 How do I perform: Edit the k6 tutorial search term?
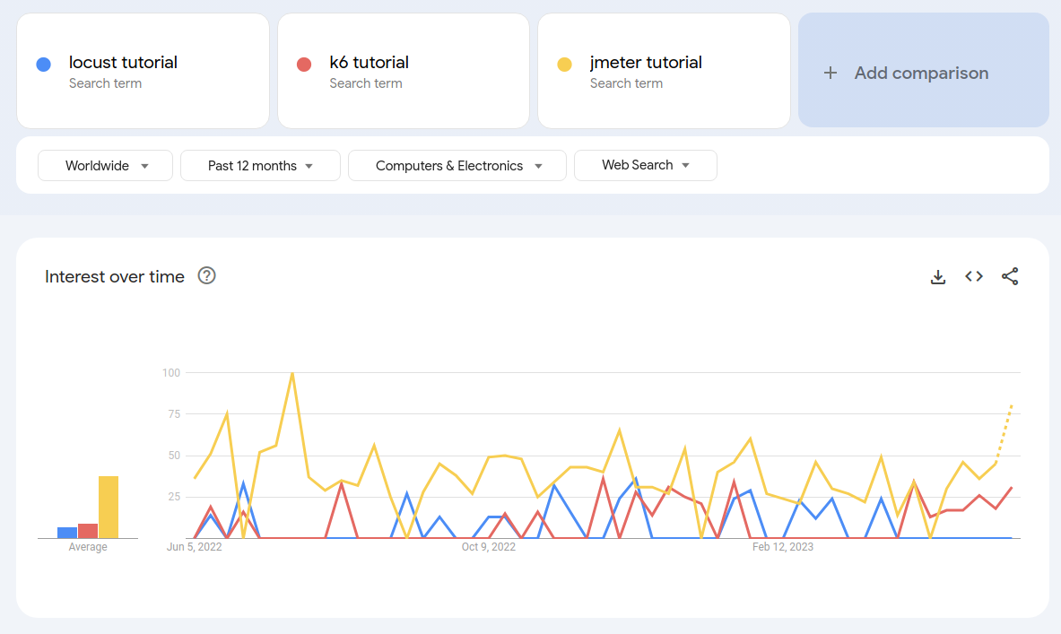(404, 71)
